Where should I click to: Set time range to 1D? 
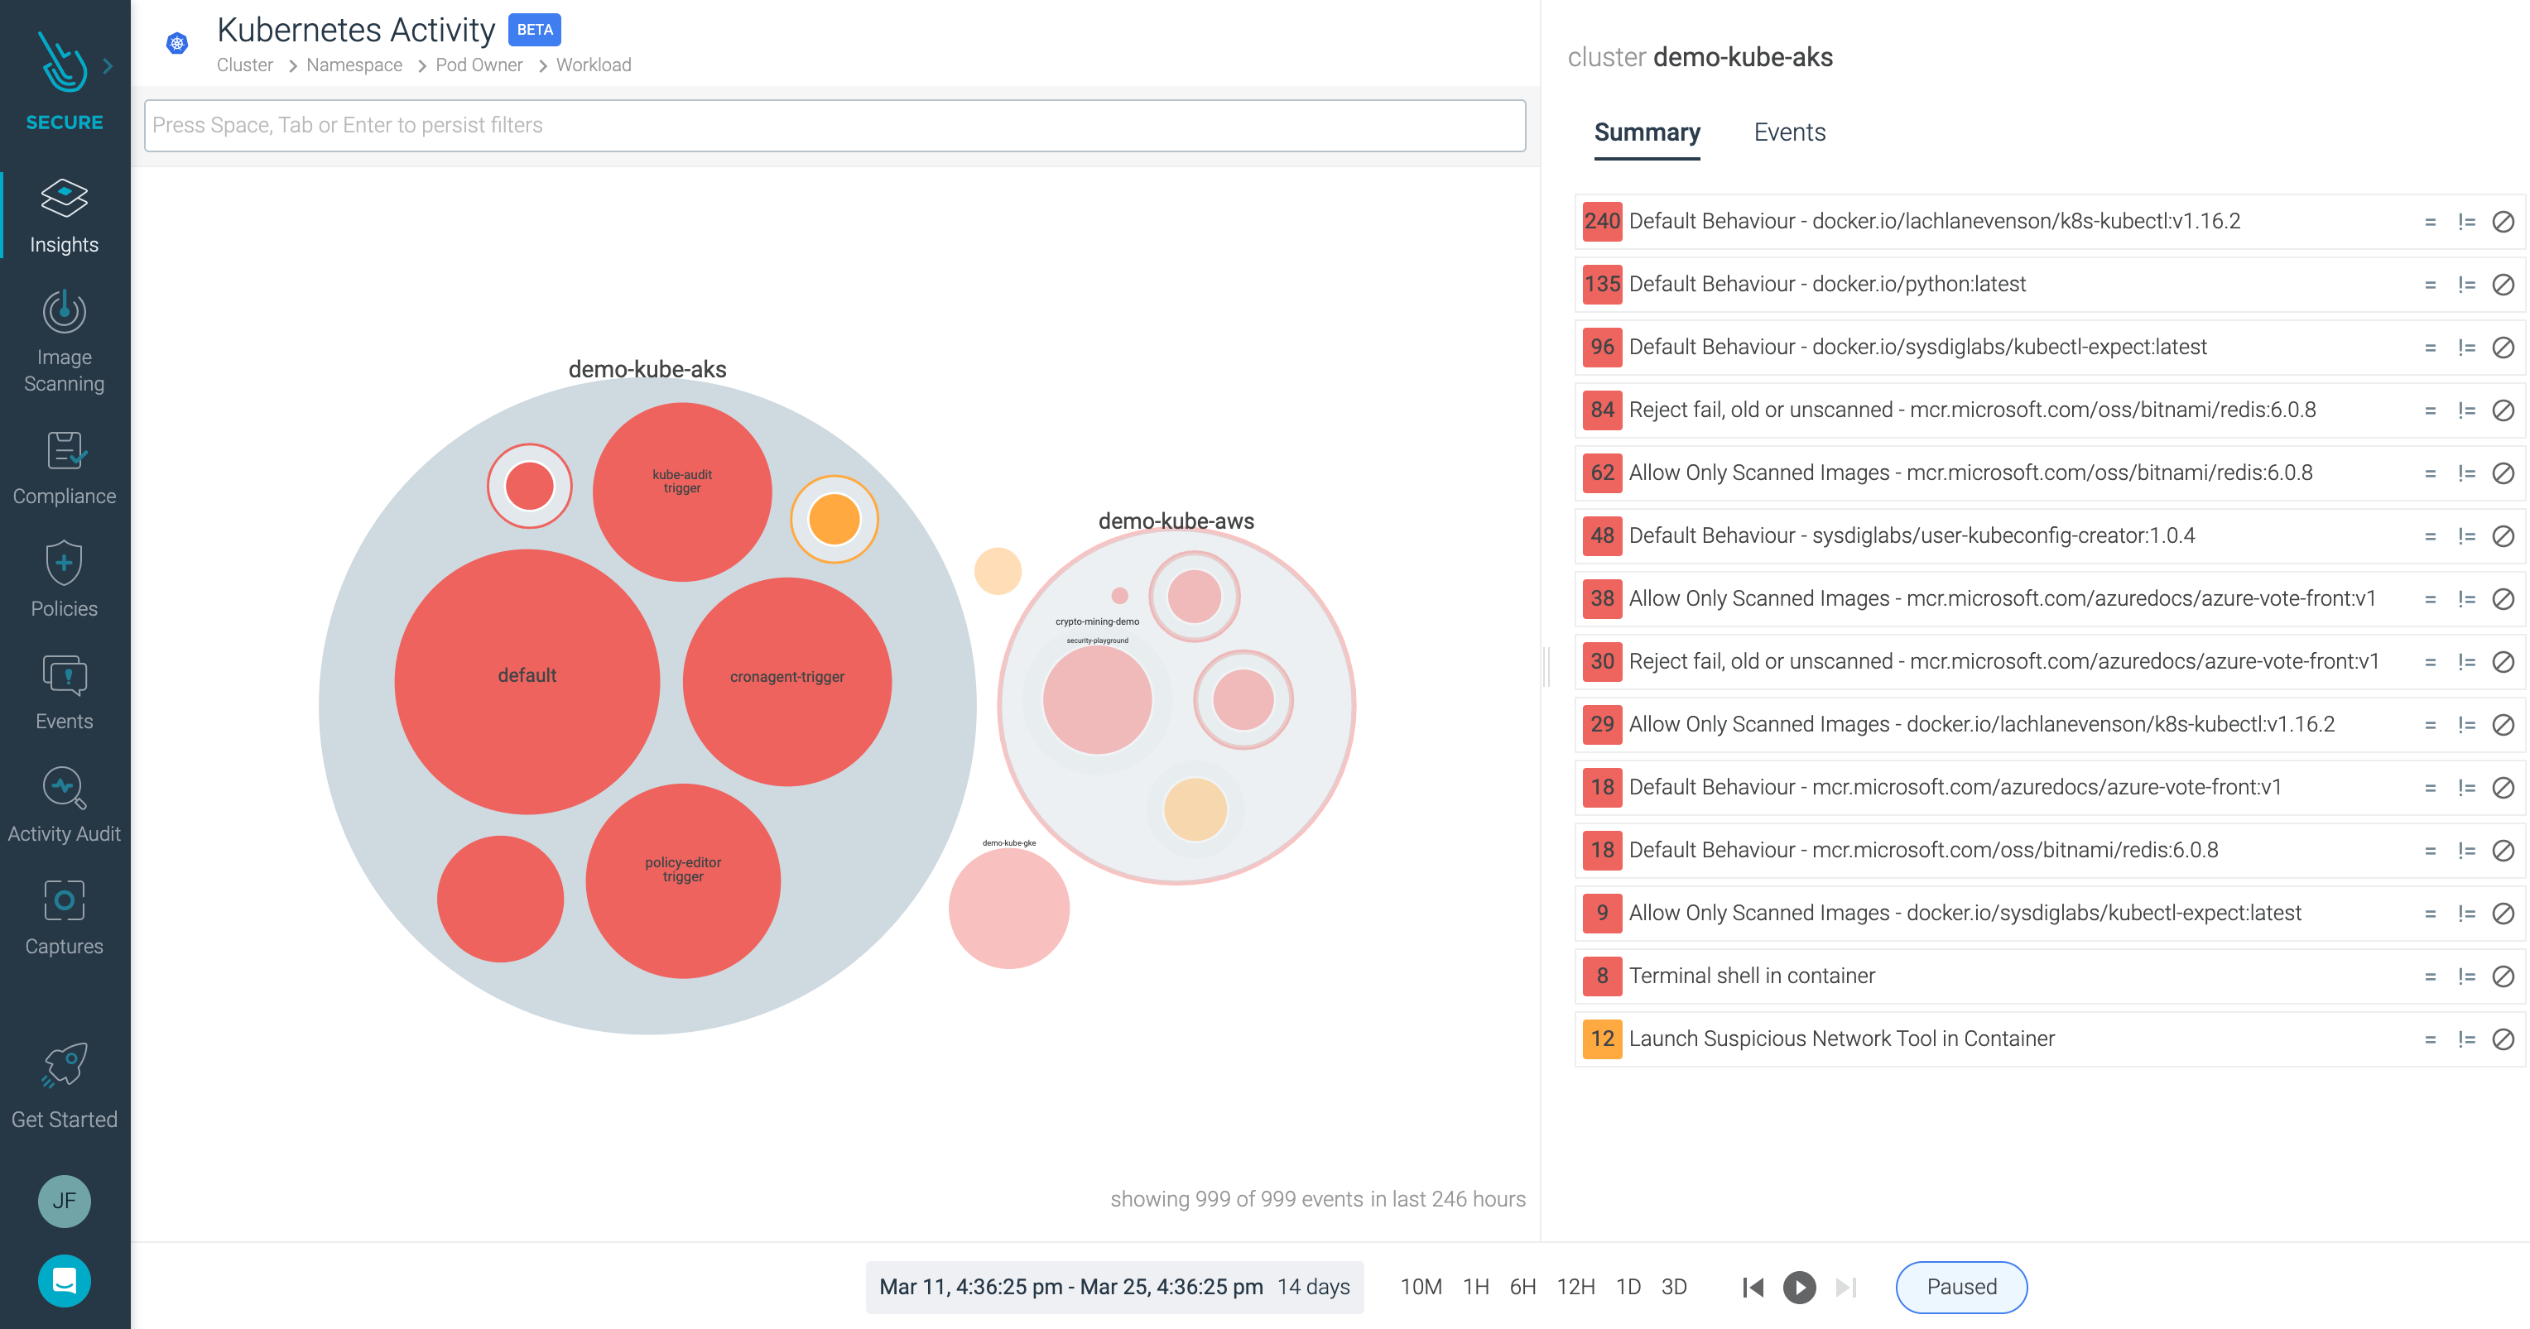pos(1628,1287)
